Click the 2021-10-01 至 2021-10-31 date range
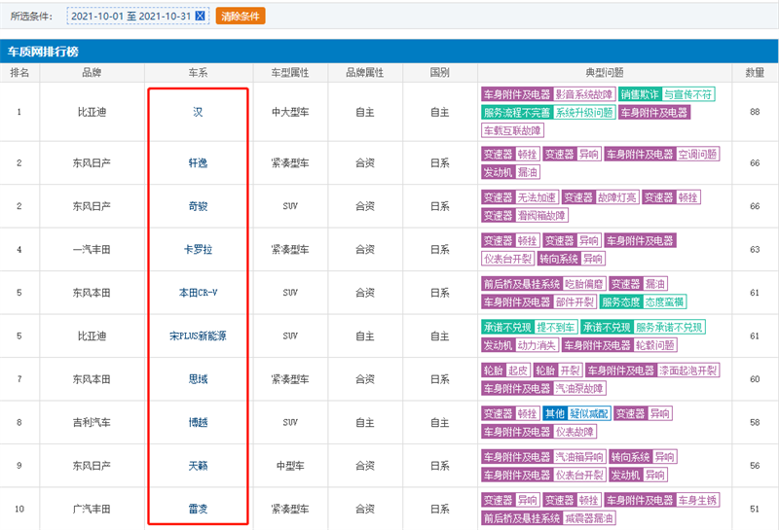 pos(130,17)
